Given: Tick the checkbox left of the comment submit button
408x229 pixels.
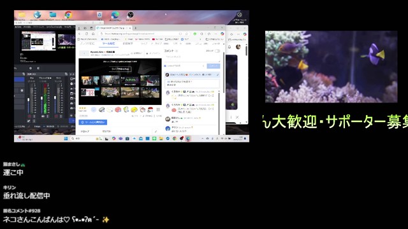Looking at the screenshot, I should (165, 66).
